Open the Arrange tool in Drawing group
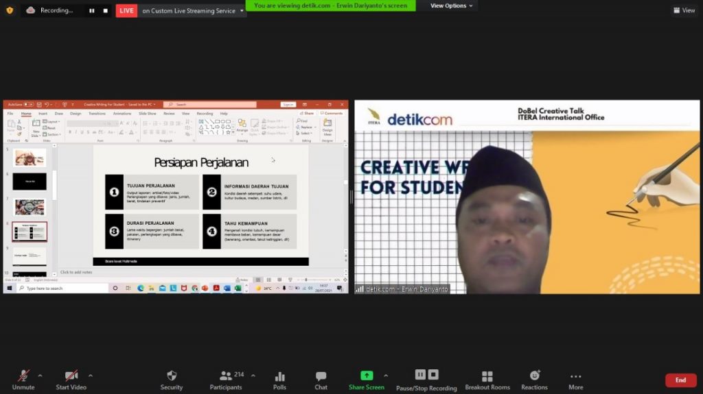The width and height of the screenshot is (703, 394). click(242, 126)
